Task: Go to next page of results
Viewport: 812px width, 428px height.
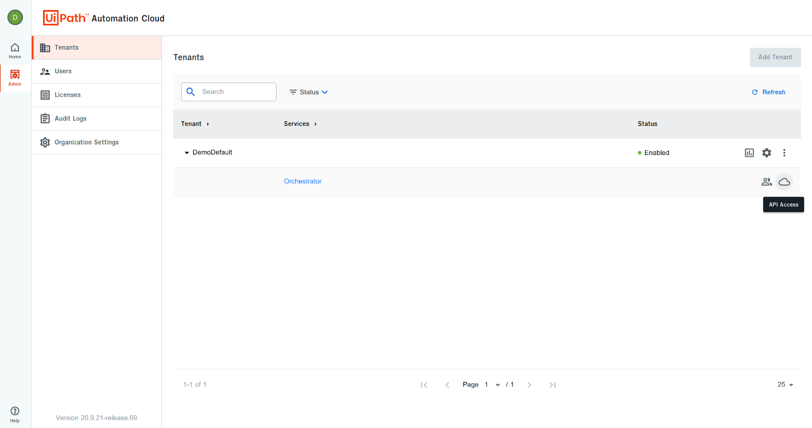Action: [529, 385]
